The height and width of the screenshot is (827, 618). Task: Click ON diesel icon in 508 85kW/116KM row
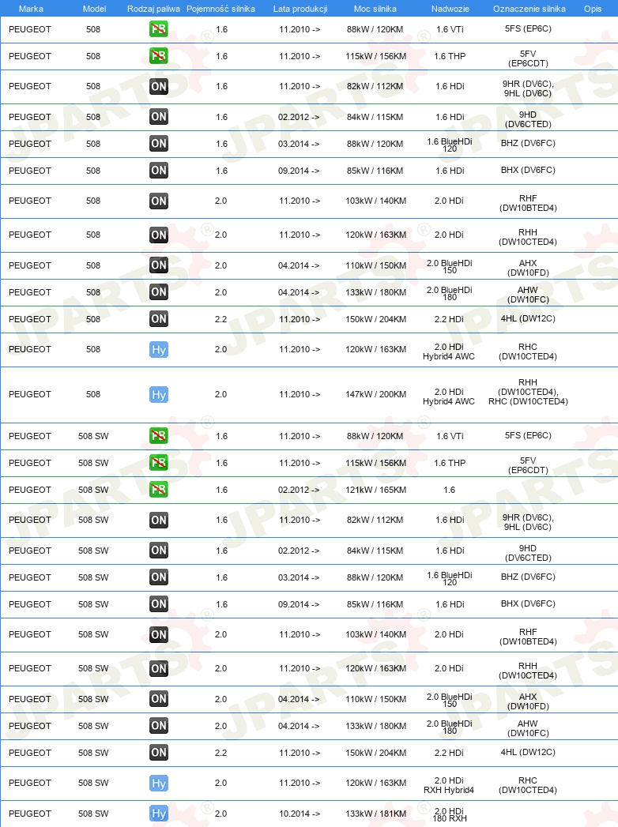point(159,171)
